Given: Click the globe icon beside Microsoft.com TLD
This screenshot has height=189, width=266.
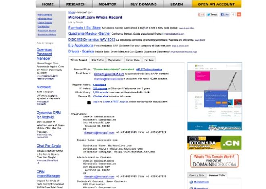Looking at the screenshot, I should [191, 182].
